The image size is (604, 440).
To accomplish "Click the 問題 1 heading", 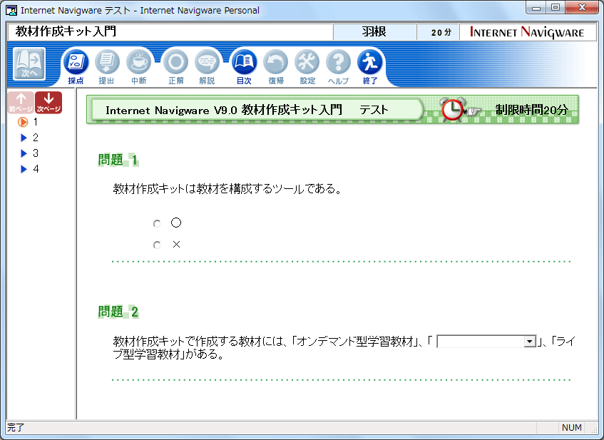I will (x=118, y=160).
